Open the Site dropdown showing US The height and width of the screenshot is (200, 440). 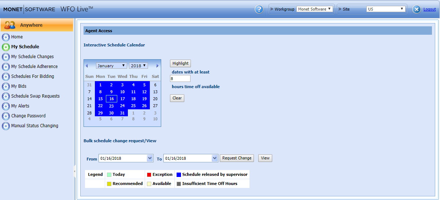point(386,9)
